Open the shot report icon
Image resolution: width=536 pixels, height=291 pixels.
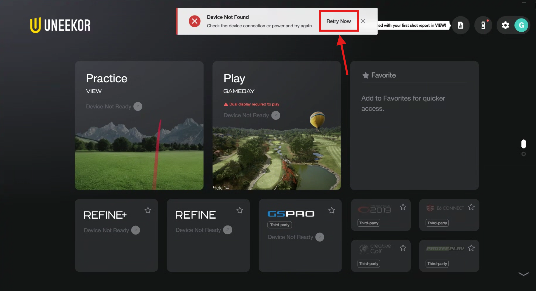pos(461,25)
